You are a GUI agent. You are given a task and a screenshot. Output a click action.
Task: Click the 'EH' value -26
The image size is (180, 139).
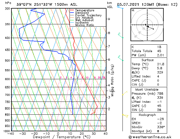pyautogui.click(x=161, y=119)
